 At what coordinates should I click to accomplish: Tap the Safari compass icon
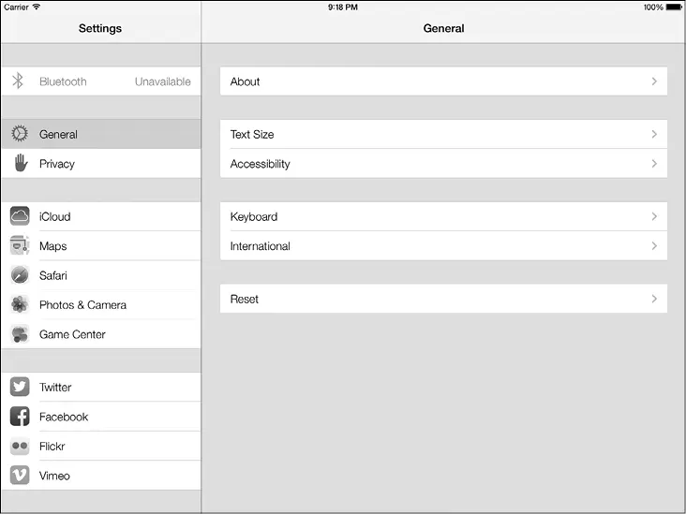click(x=20, y=275)
